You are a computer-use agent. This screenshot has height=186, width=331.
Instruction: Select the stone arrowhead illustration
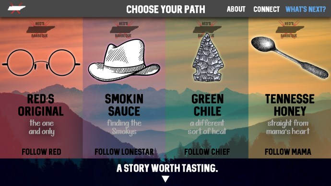(208, 58)
